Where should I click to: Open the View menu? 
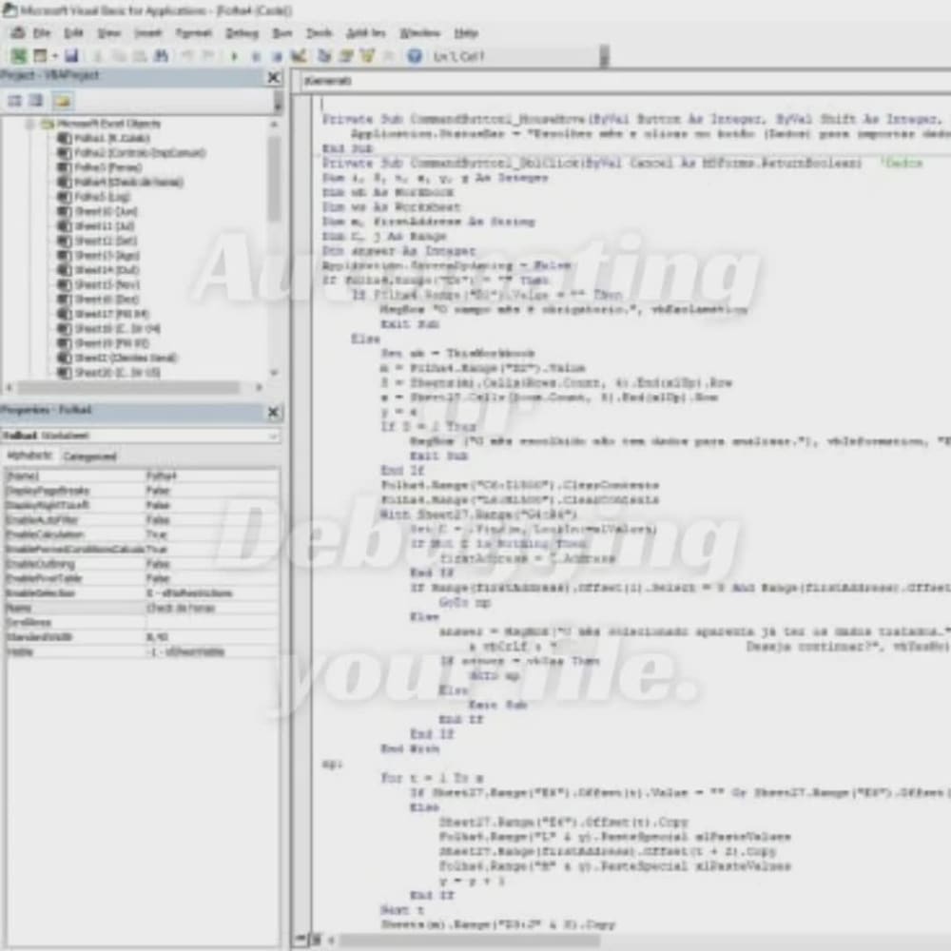tap(109, 32)
